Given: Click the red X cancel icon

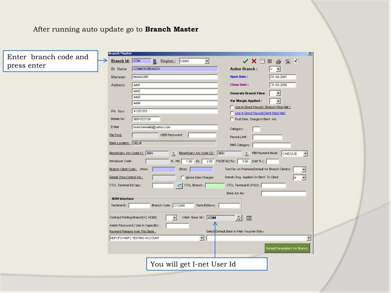Looking at the screenshot, I should tap(254, 61).
